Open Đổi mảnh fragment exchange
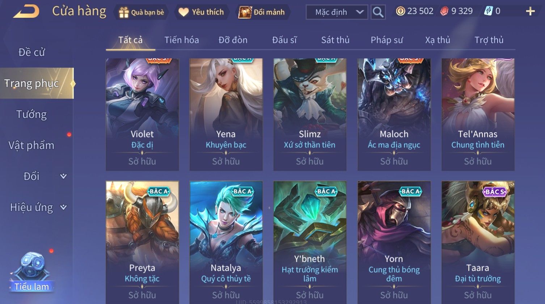Viewport: 545px width, 304px height. click(x=262, y=12)
